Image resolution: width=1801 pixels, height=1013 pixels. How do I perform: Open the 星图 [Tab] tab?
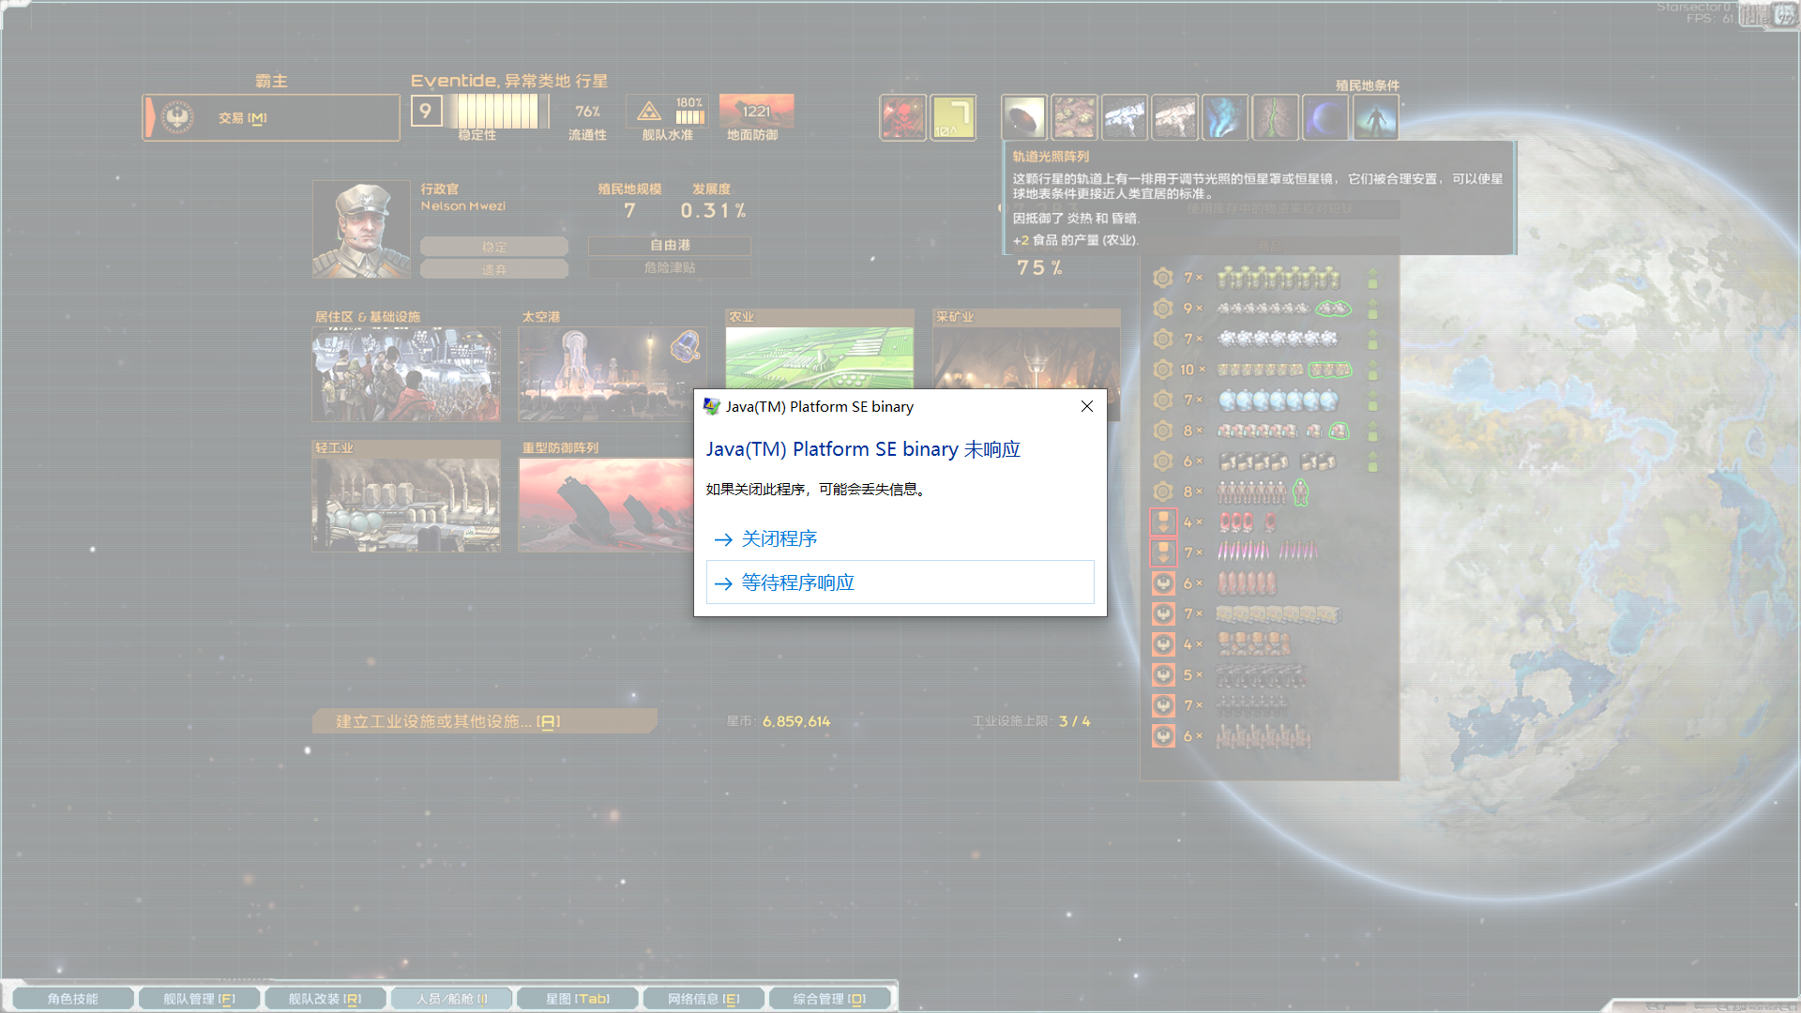tap(578, 999)
